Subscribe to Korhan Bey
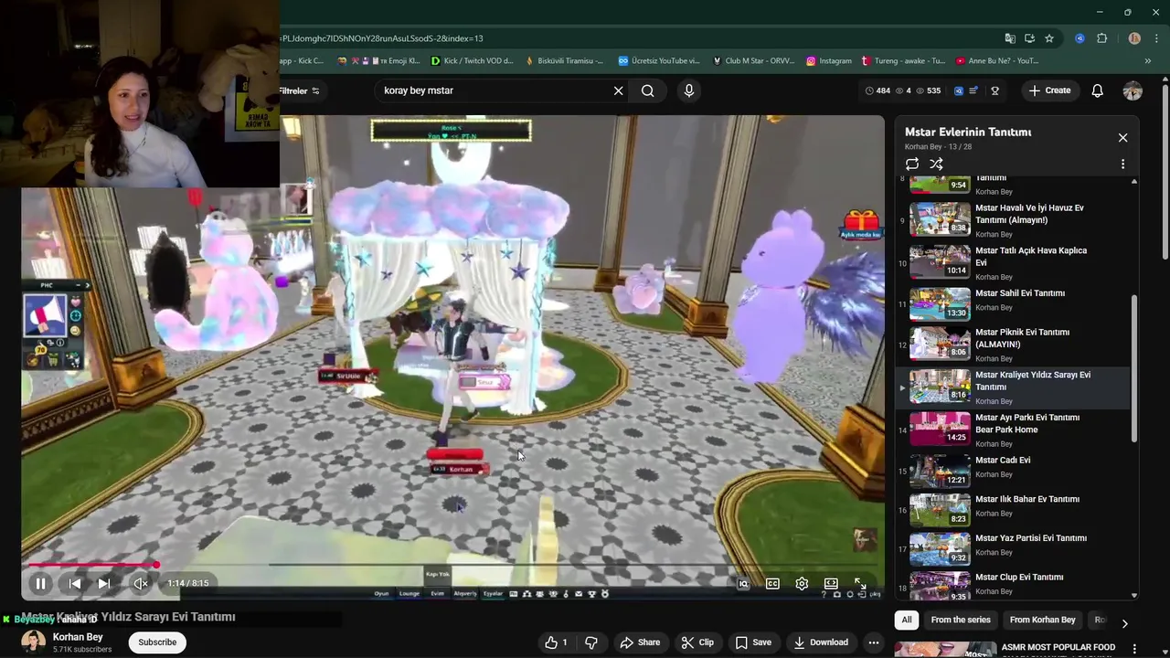This screenshot has width=1170, height=658. (x=157, y=642)
